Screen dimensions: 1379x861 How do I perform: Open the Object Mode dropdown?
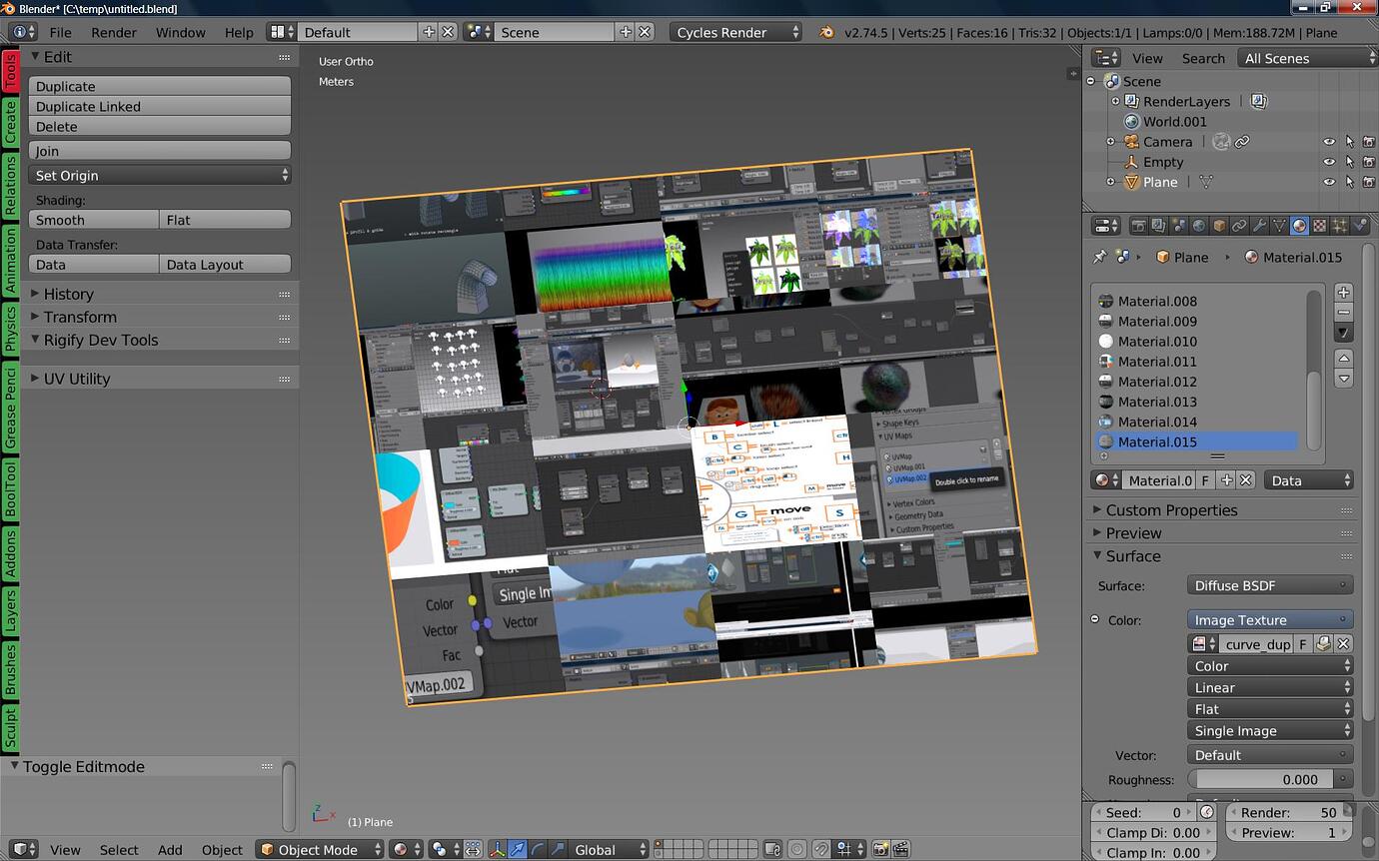[x=320, y=849]
